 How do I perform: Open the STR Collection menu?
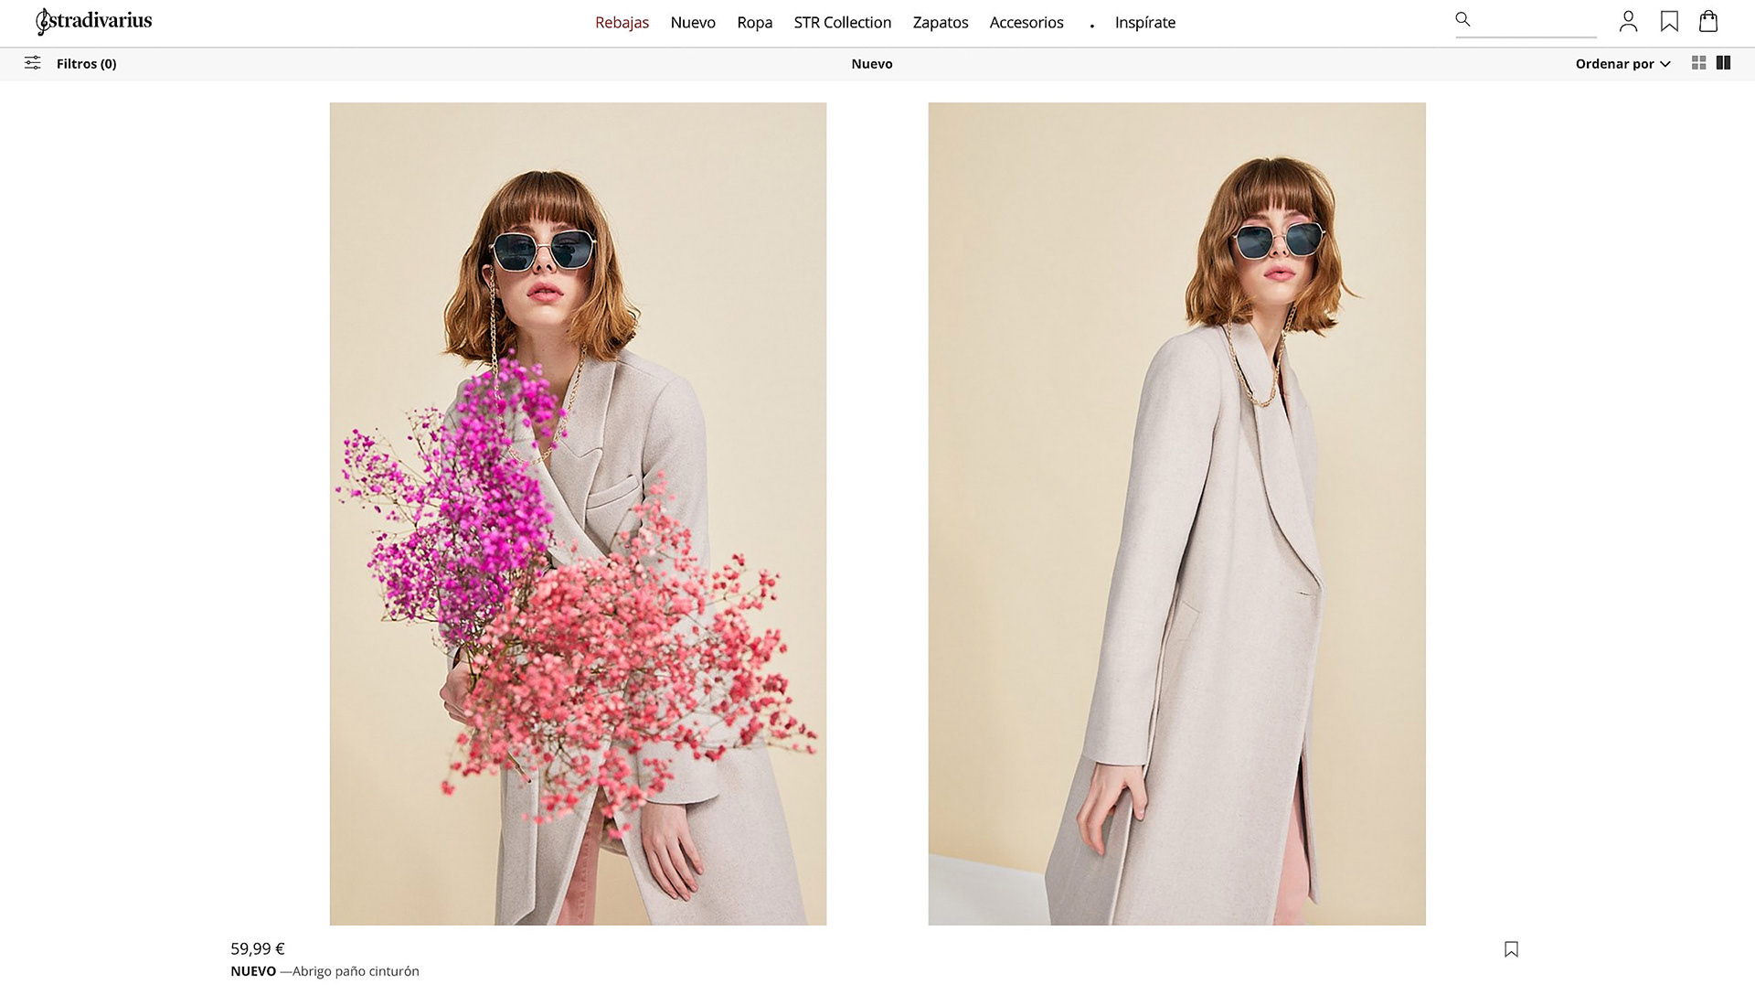(842, 23)
